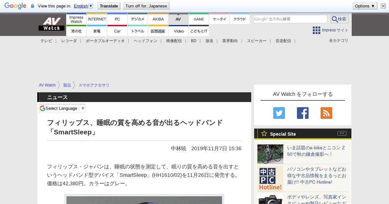Open the Impress Watch tab
389x204 pixels.
point(76,19)
